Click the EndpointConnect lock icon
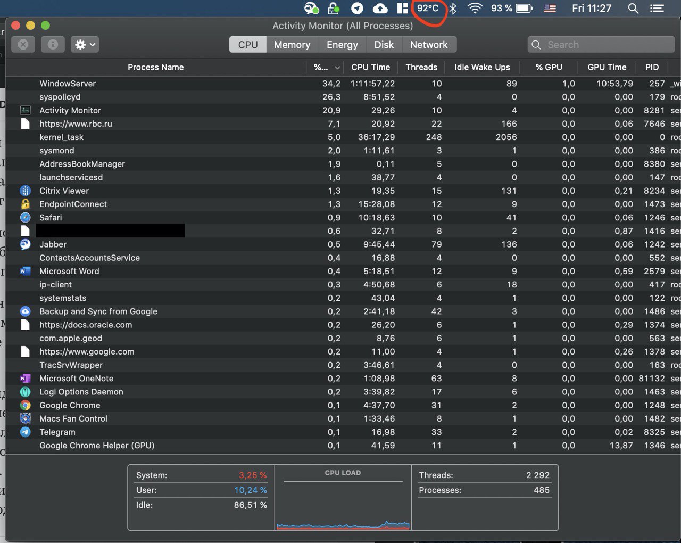 tap(25, 204)
